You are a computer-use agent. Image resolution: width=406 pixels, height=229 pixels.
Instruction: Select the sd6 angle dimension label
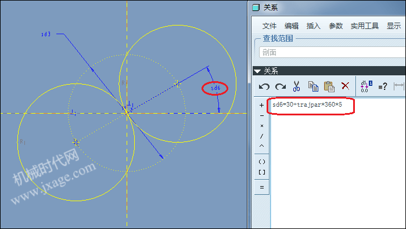(x=215, y=88)
